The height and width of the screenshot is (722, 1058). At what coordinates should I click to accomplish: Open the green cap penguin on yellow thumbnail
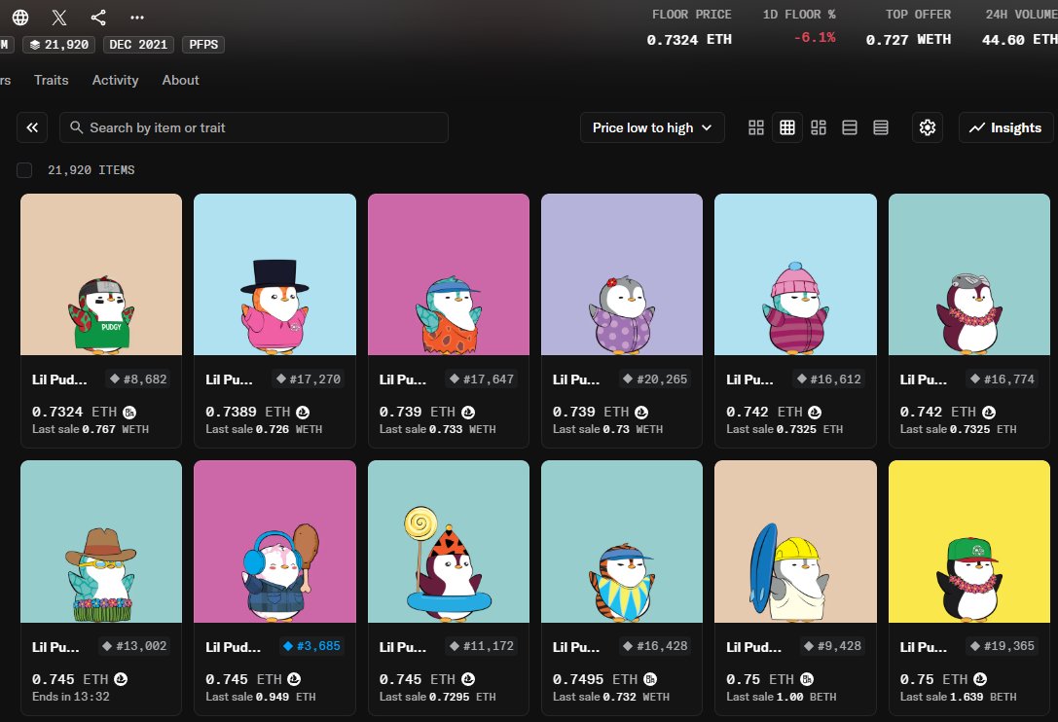968,542
